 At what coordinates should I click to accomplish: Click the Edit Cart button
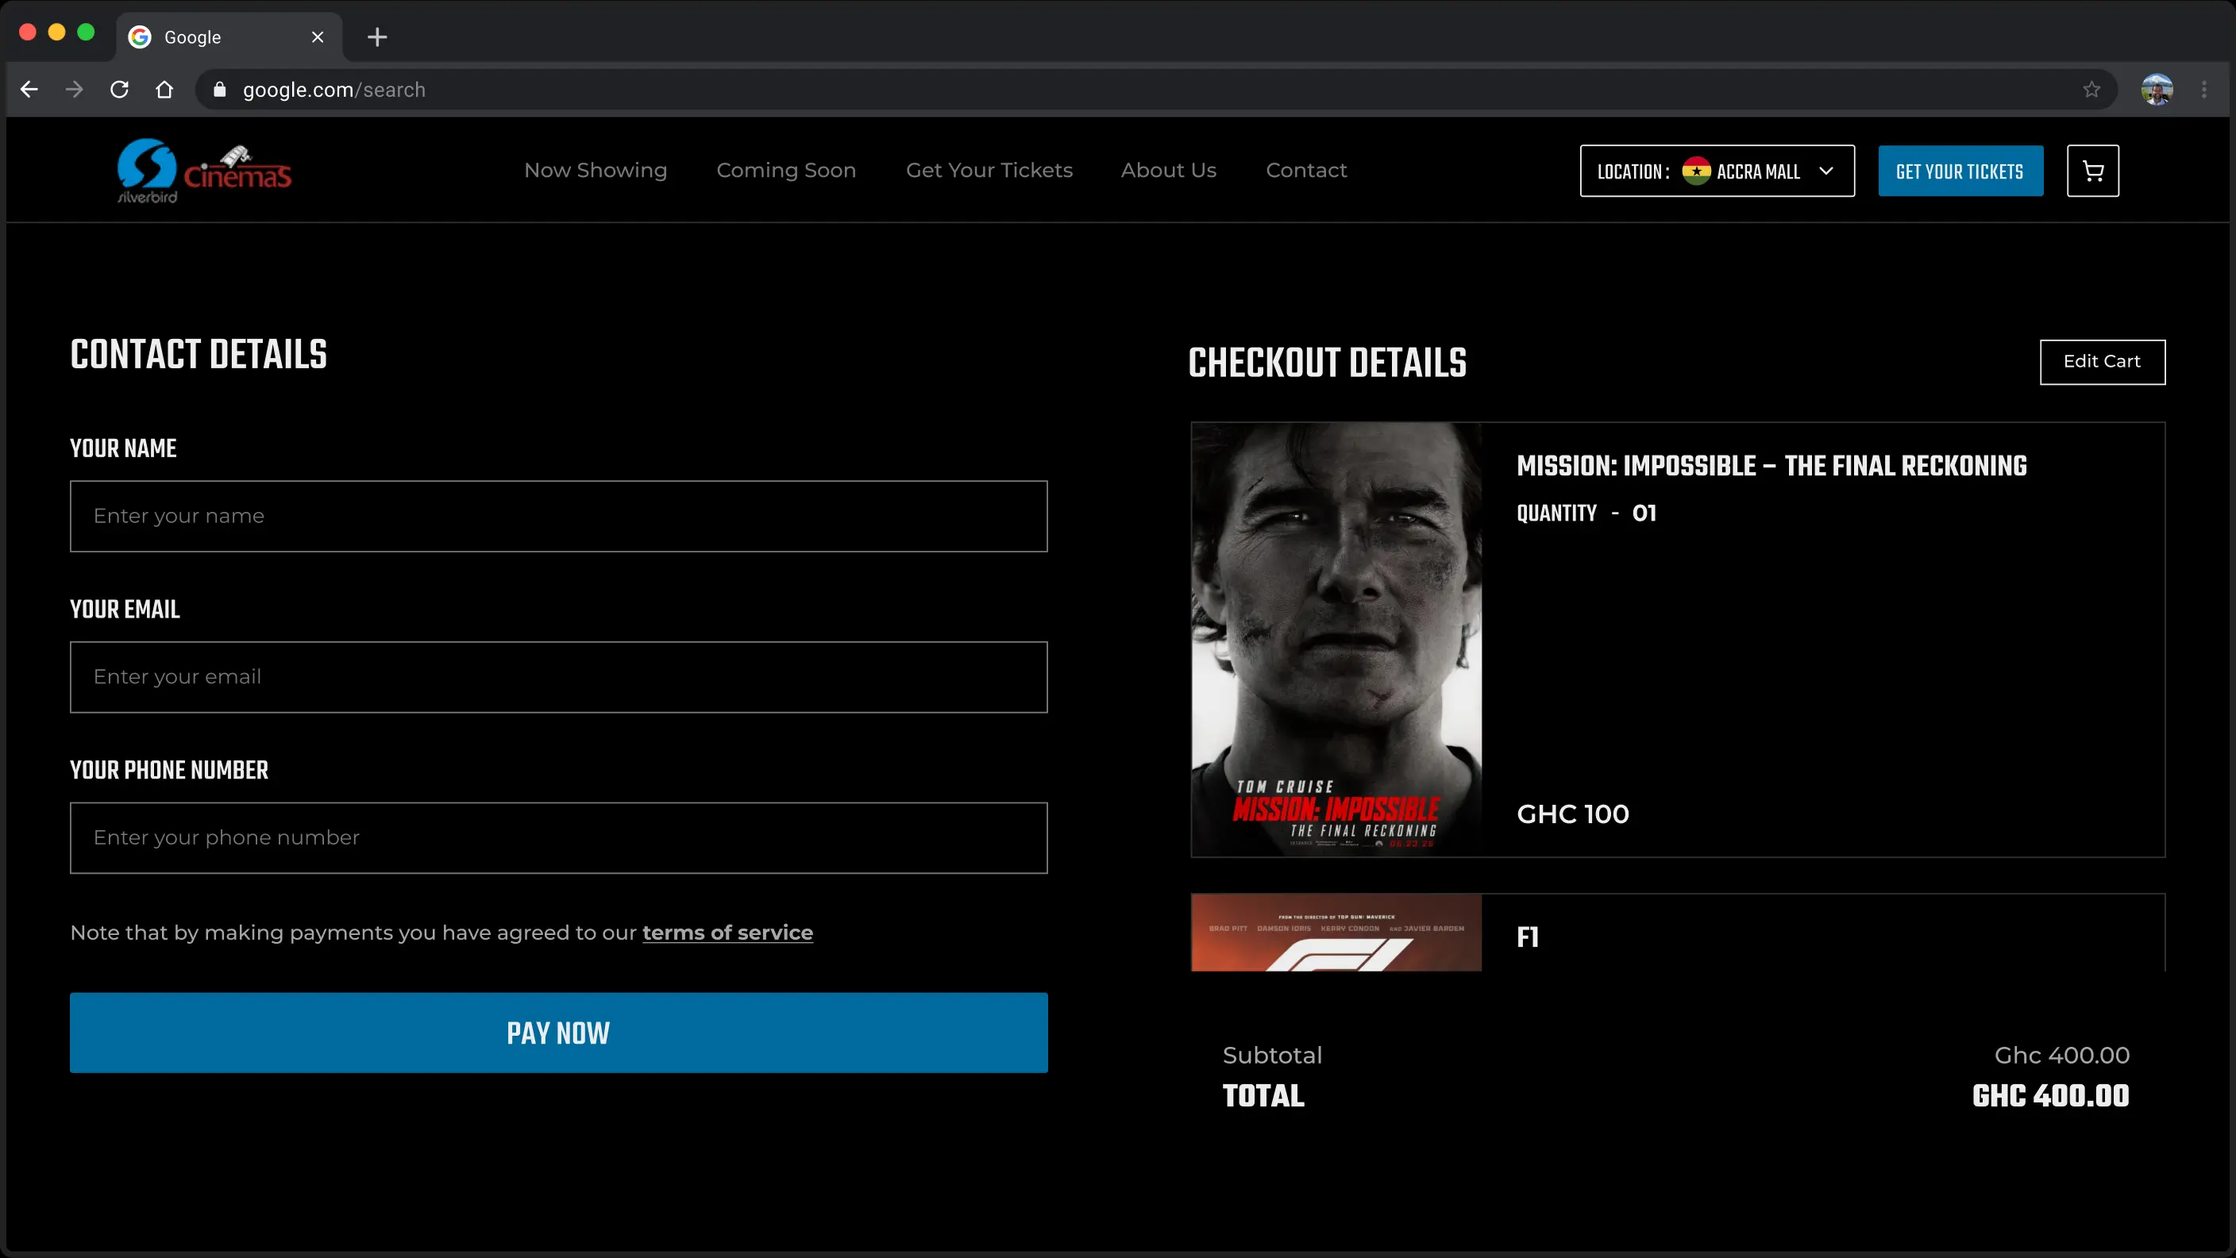click(2102, 362)
